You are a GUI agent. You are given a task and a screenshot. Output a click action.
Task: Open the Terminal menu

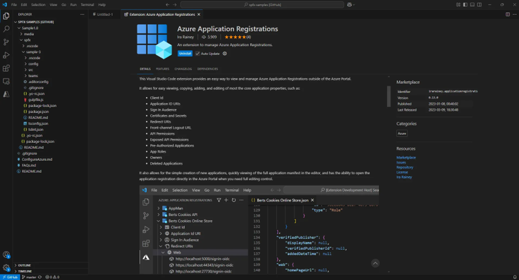point(87,5)
